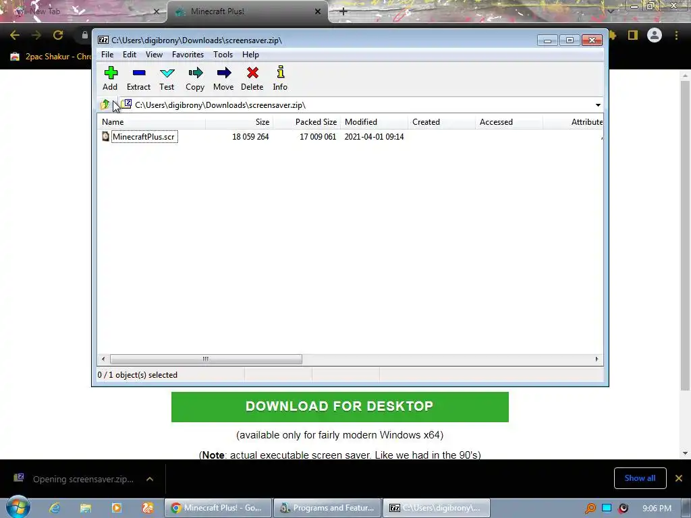The width and height of the screenshot is (691, 518).
Task: Go up one folder level in 7-Zip
Action: pos(105,105)
